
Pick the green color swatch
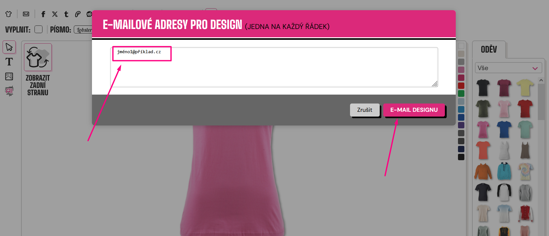point(461,94)
